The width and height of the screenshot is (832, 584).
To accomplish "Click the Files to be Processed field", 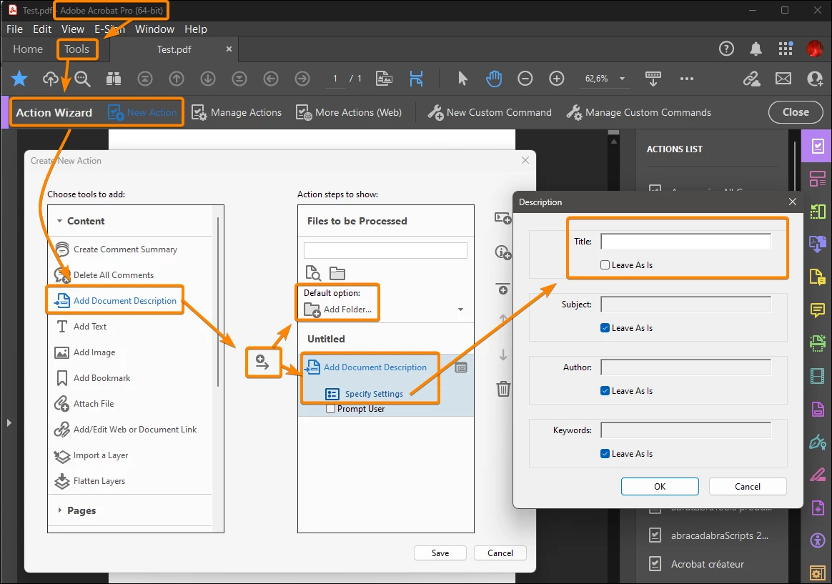I will click(385, 250).
